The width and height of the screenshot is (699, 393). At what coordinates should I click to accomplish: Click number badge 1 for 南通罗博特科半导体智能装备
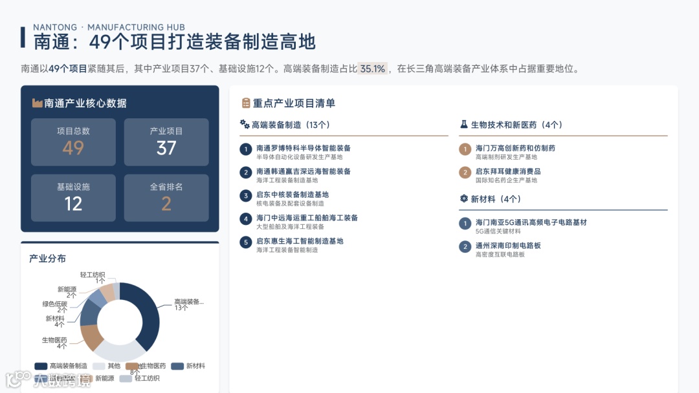(246, 149)
